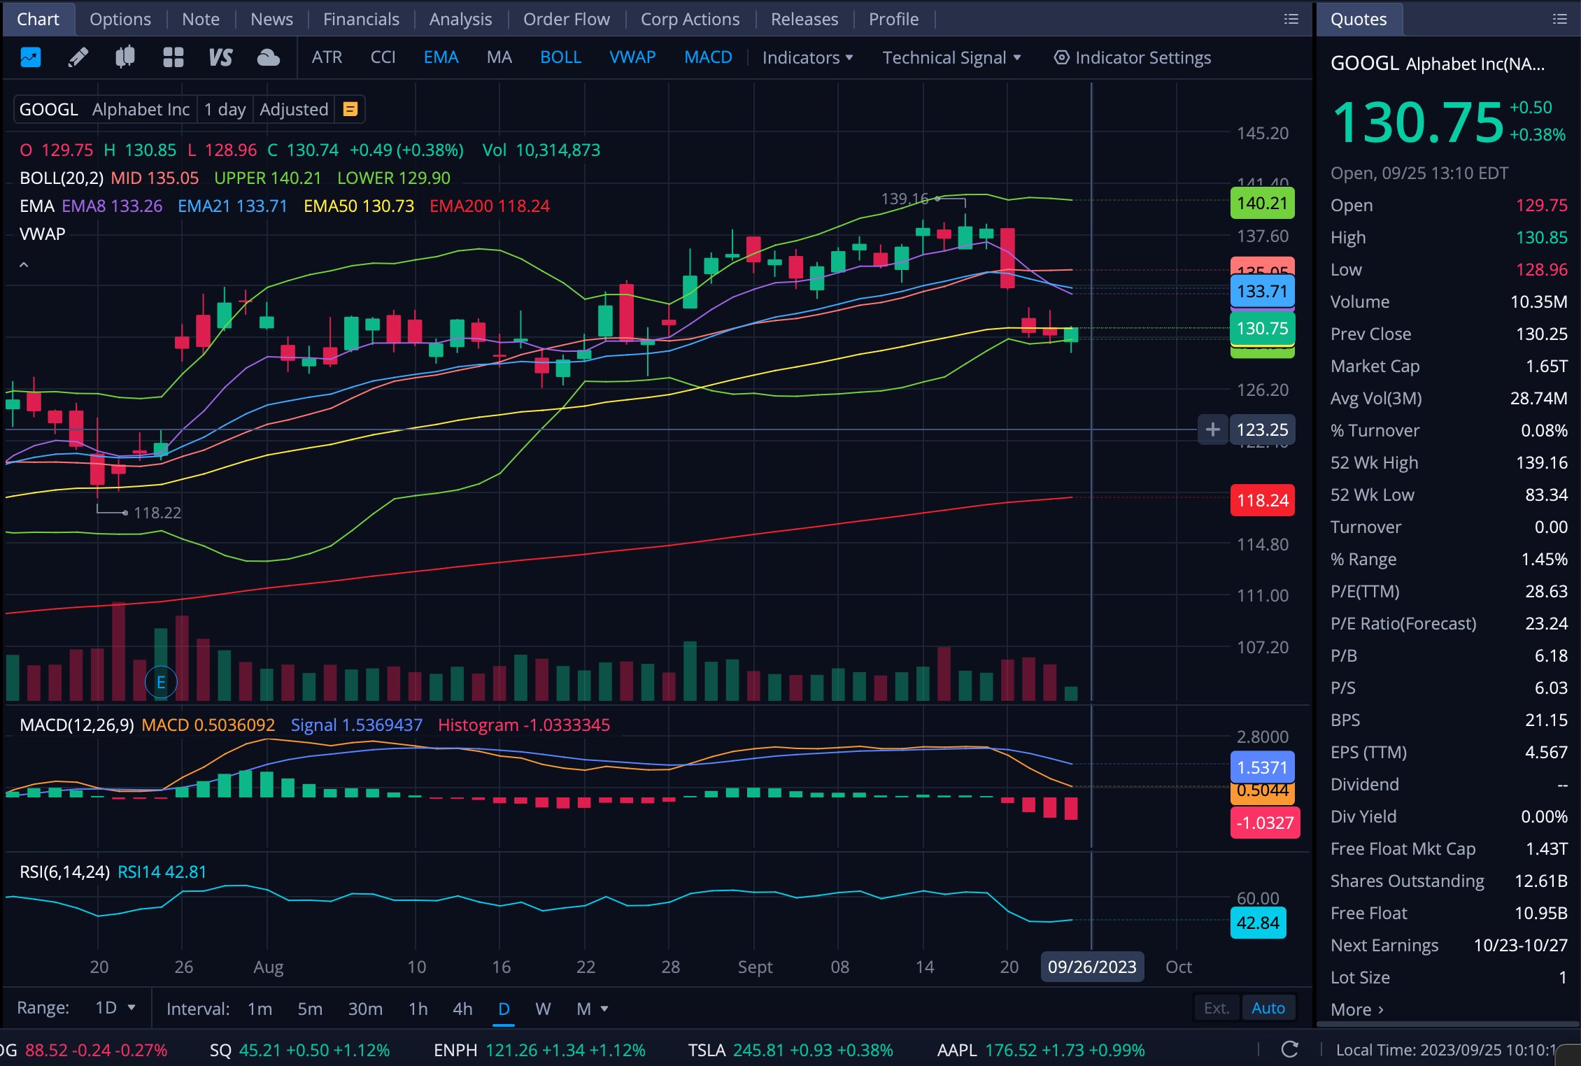
Task: Open the candlestick style icon
Action: coord(125,57)
